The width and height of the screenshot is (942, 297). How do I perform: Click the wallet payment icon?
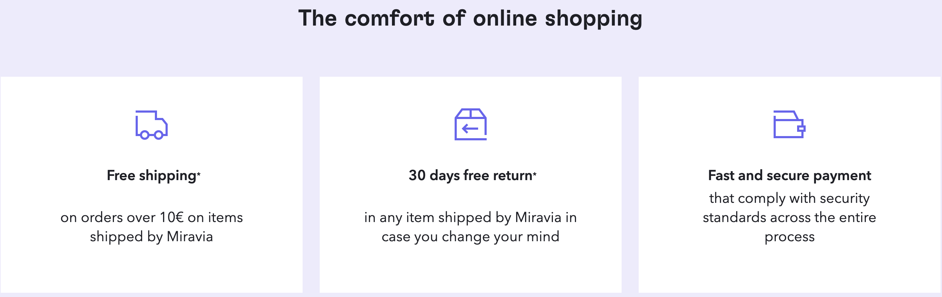pos(789,124)
